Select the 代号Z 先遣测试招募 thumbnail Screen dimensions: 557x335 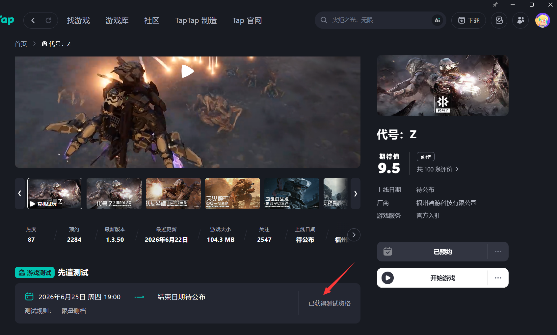point(114,193)
